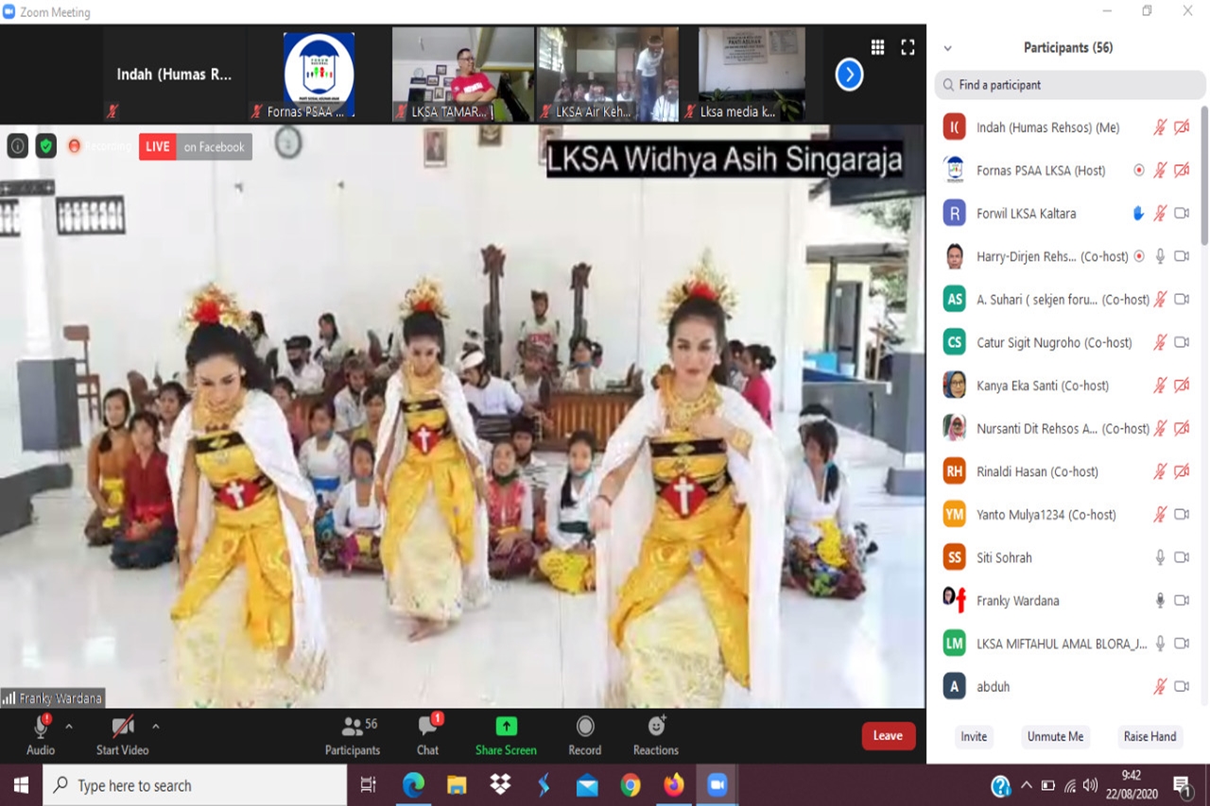This screenshot has width=1210, height=806.
Task: Click the Find a participant search field
Action: pyautogui.click(x=1070, y=84)
